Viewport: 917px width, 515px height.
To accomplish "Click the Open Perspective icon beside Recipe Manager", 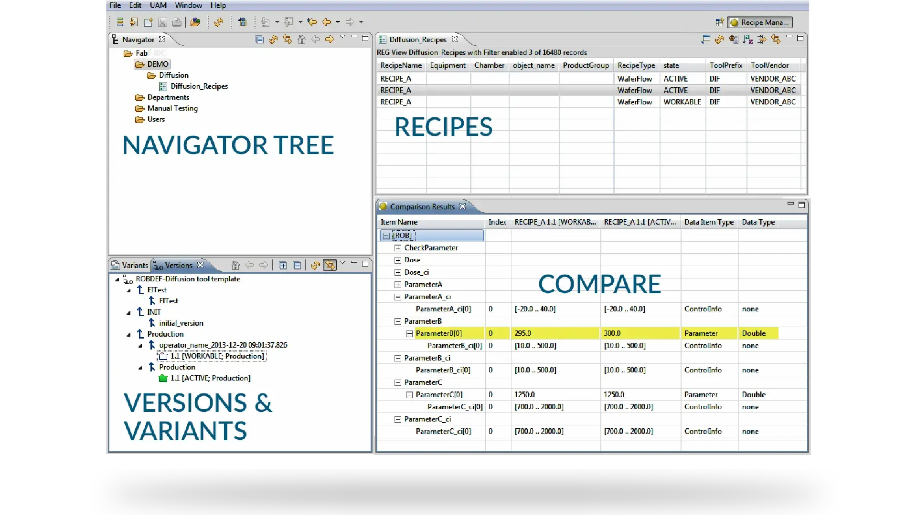I will pos(719,22).
